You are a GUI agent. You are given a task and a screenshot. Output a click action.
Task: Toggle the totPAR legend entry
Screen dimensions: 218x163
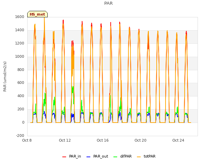146,156
